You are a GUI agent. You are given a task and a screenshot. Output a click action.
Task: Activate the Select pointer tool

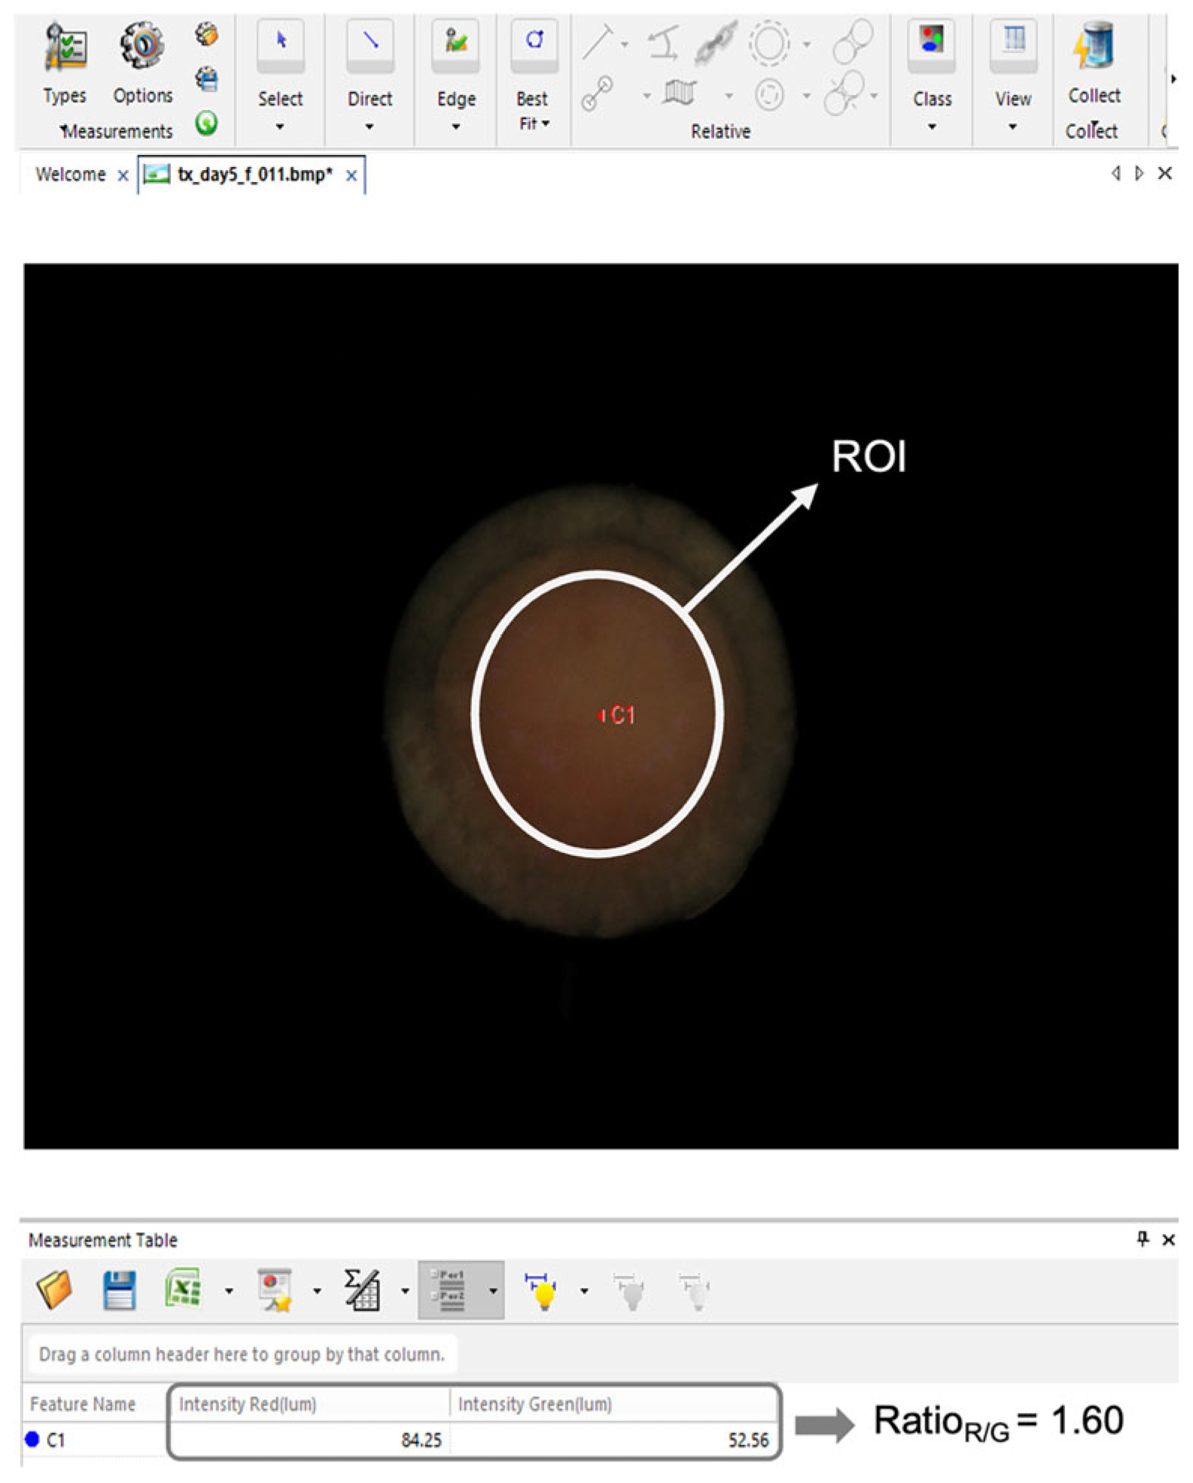pyautogui.click(x=280, y=45)
